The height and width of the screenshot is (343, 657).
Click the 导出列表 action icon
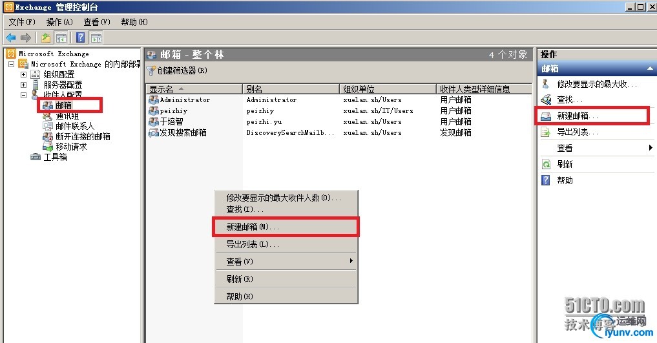click(x=545, y=132)
